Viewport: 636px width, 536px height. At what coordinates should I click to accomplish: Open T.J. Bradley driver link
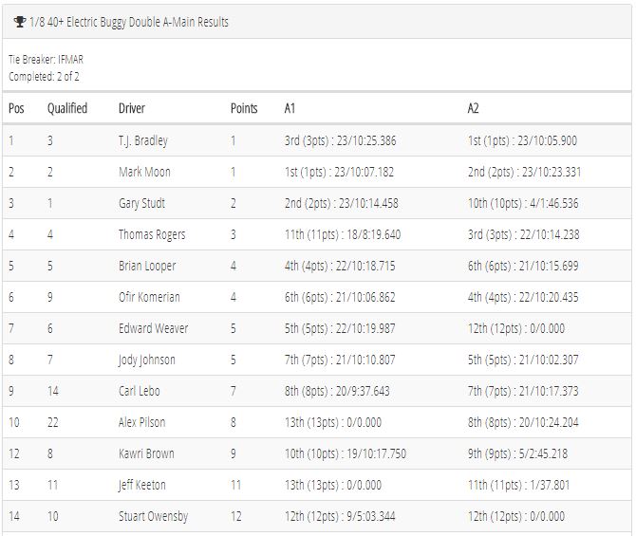pyautogui.click(x=143, y=141)
